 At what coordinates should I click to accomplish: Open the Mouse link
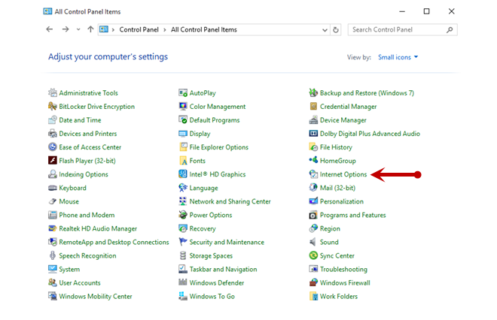(x=69, y=201)
